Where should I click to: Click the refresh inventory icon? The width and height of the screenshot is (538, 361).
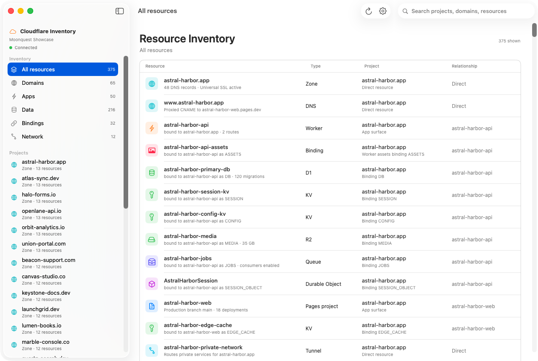369,11
